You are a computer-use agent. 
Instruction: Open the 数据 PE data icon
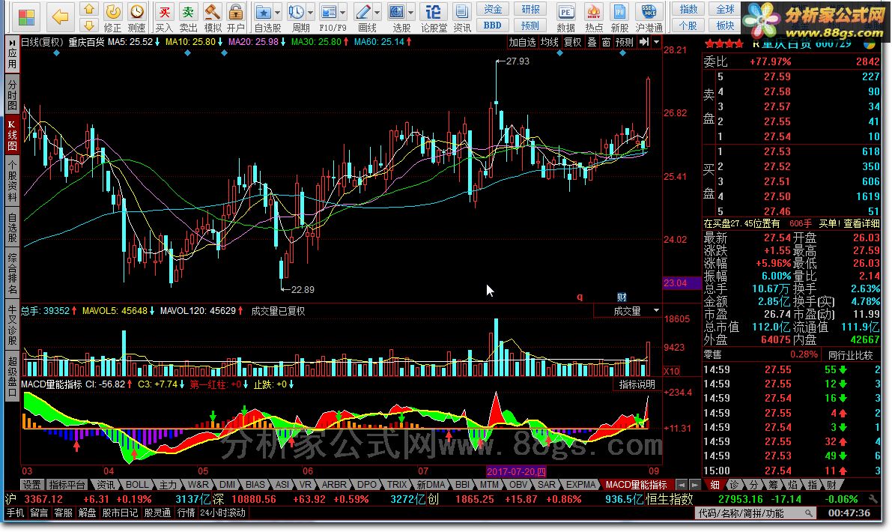pos(565,18)
